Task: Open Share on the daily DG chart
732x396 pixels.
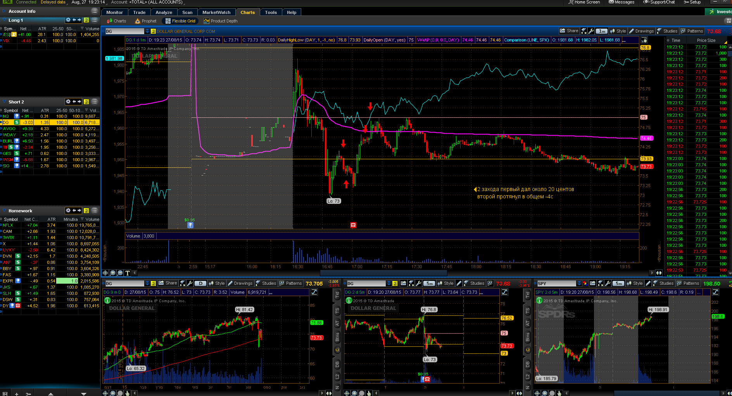Action: coord(167,283)
